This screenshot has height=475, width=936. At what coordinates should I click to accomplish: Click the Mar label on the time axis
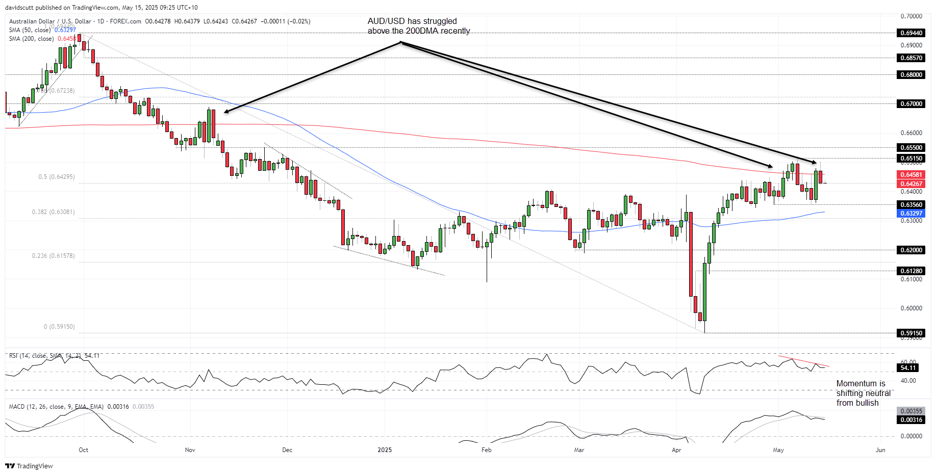[579, 450]
